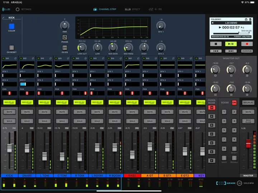Click the back arrow beside L20 DEMO
The width and height of the screenshot is (258, 193).
[x=212, y=23]
